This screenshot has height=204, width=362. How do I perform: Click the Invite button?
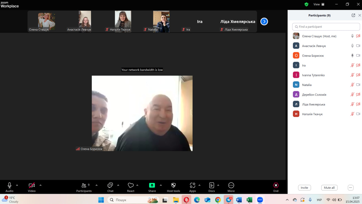point(304,188)
